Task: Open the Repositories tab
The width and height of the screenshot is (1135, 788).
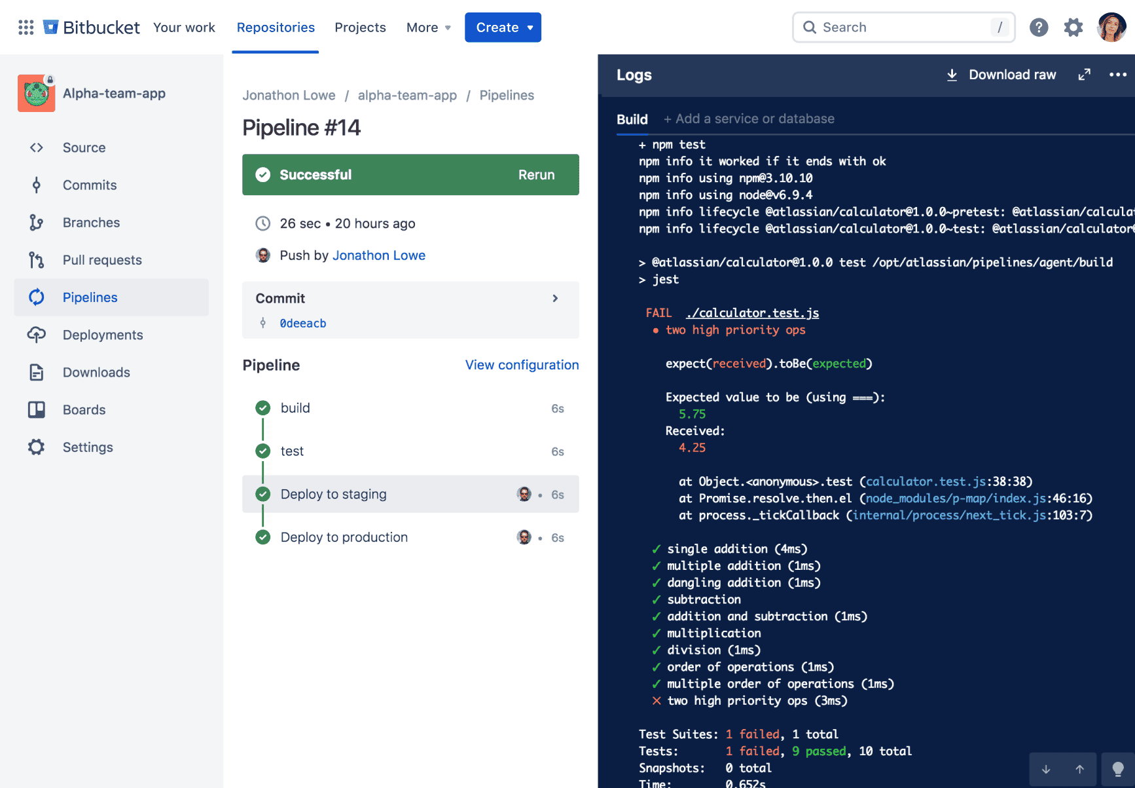Action: point(276,28)
